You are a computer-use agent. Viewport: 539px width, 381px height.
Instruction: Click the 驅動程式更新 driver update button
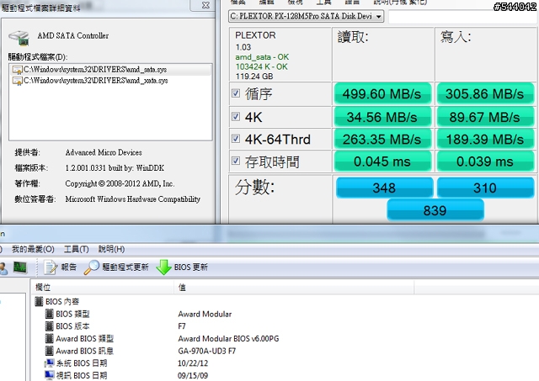(x=116, y=267)
